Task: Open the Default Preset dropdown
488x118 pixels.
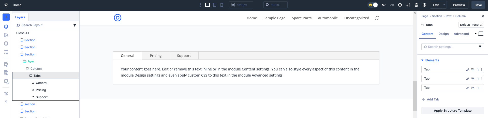Action: click(471, 25)
